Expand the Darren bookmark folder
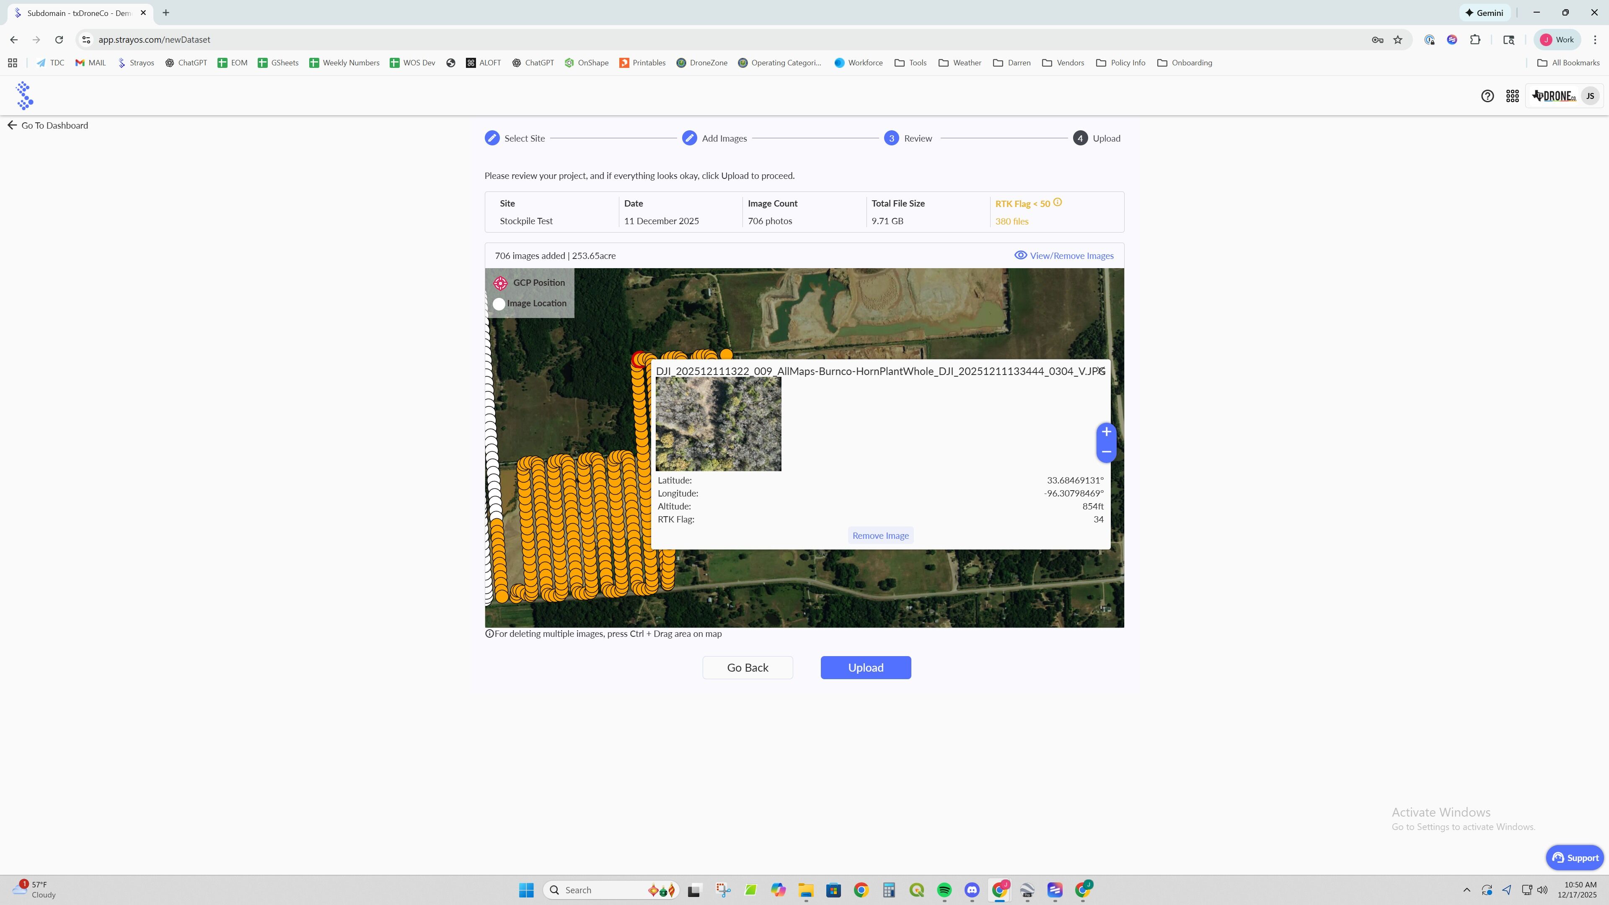The image size is (1609, 905). 1012,62
